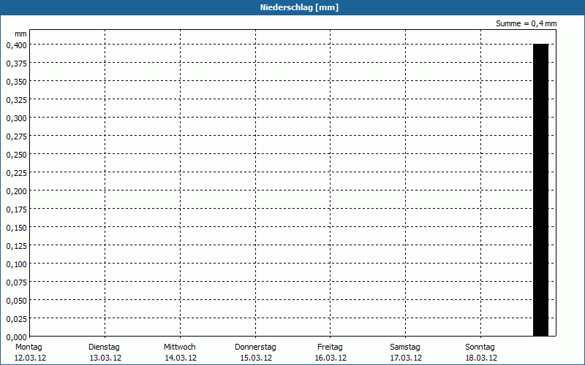Click the black precipitation bar
The height and width of the screenshot is (365, 585).
click(x=540, y=190)
